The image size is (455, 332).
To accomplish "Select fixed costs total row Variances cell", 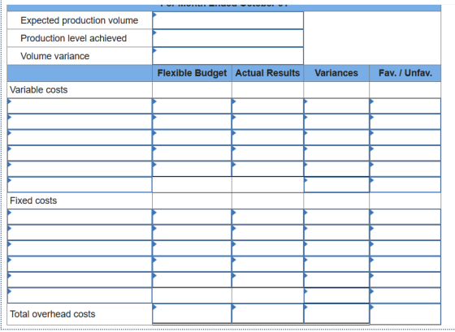I will [336, 295].
